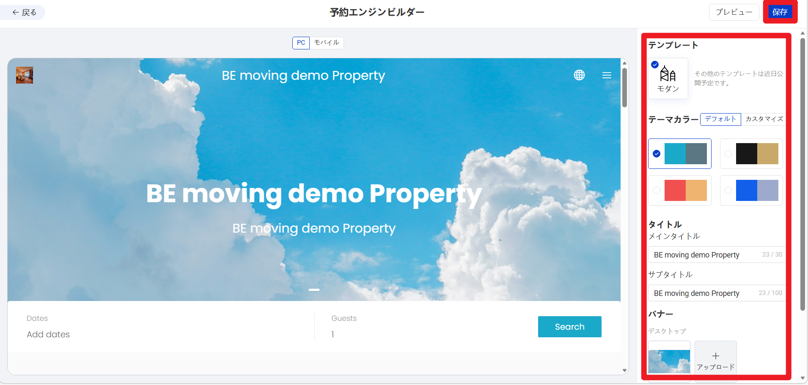Image resolution: width=808 pixels, height=385 pixels.
Task: Click the banner slide indicator dash
Action: pyautogui.click(x=314, y=290)
